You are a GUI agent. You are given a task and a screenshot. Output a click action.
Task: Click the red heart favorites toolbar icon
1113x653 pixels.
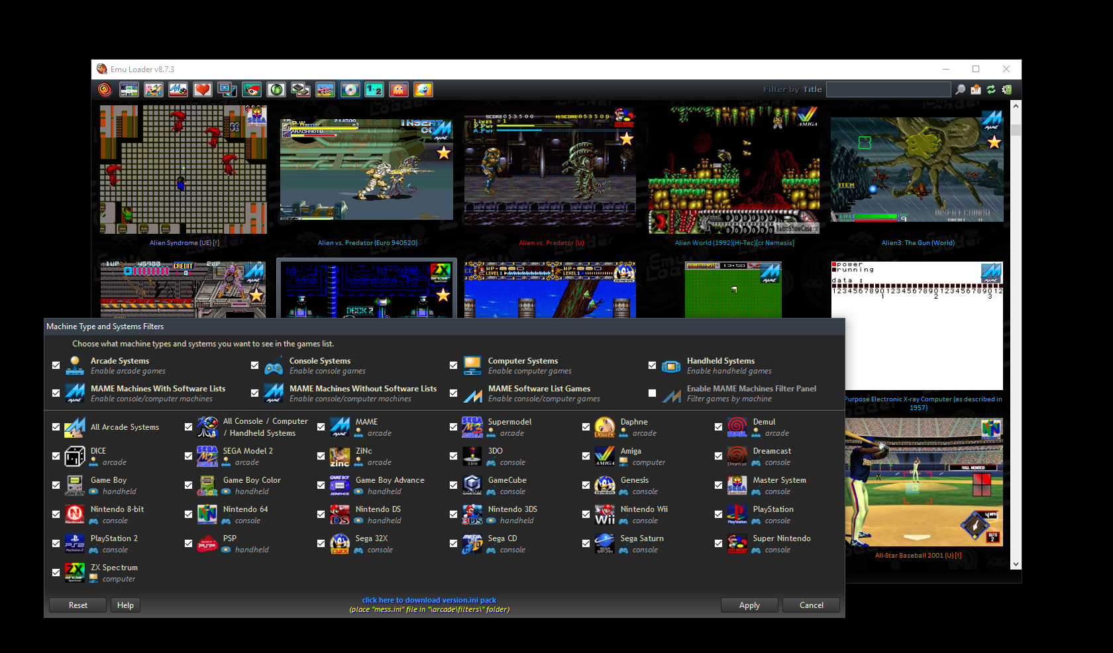coord(203,89)
